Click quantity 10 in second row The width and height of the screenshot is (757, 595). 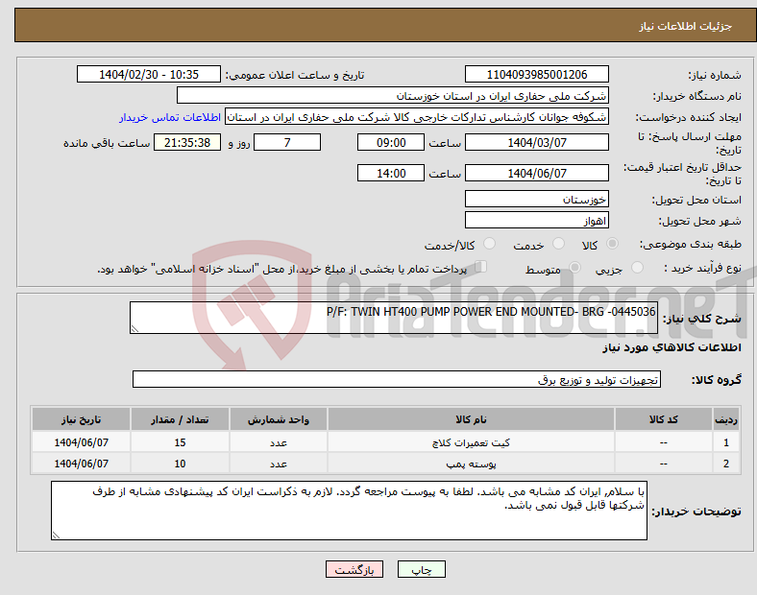180,464
